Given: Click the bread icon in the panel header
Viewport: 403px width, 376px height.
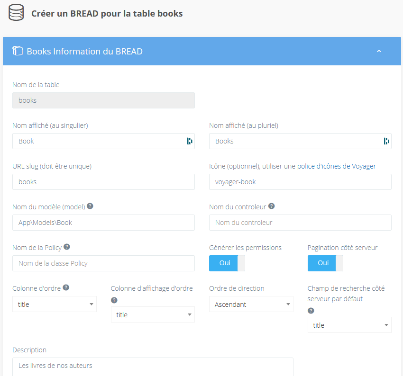Looking at the screenshot, I should tap(18, 51).
